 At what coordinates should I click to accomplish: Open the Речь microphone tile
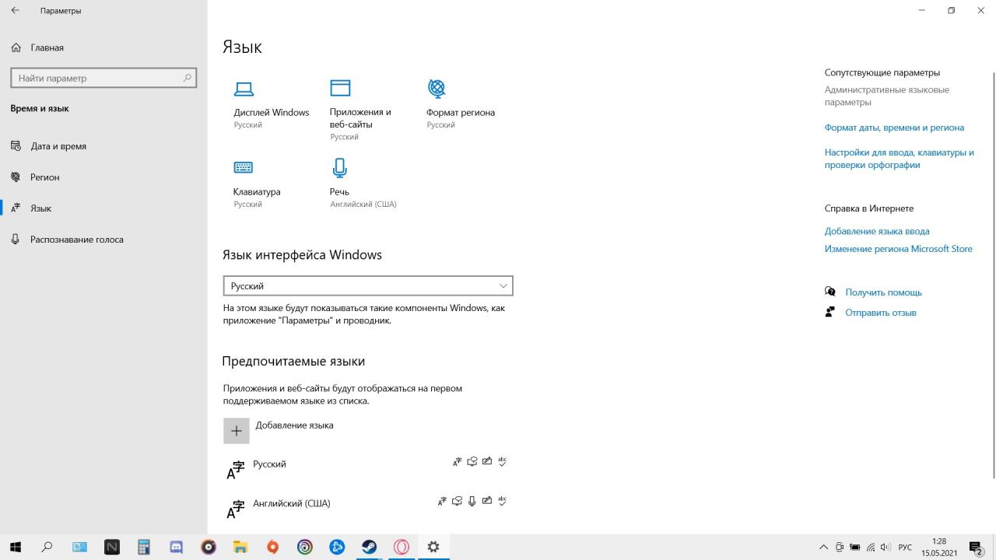tap(363, 184)
